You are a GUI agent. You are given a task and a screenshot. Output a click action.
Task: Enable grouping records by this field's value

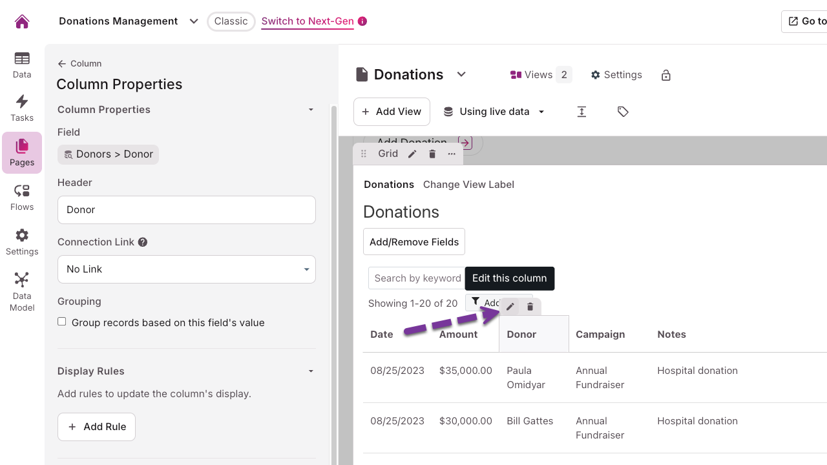(x=62, y=322)
